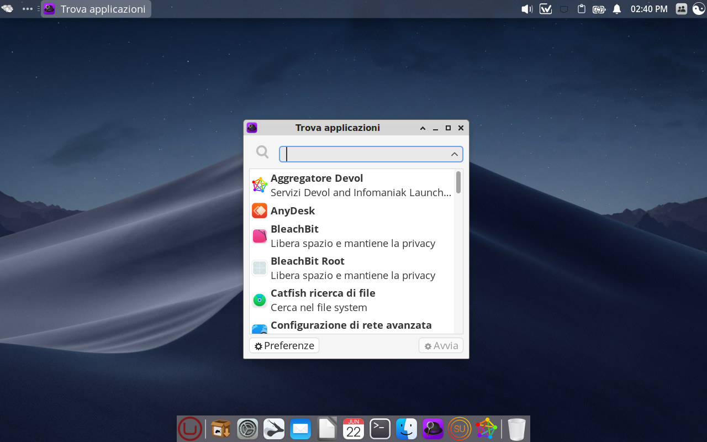Screen dimensions: 707x442
Task: Focus the application search text field
Action: click(365, 154)
